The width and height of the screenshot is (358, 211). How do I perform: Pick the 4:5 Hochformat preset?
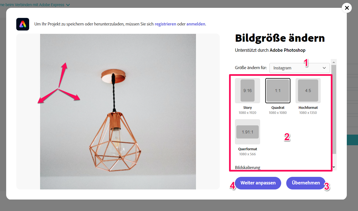pos(308,90)
